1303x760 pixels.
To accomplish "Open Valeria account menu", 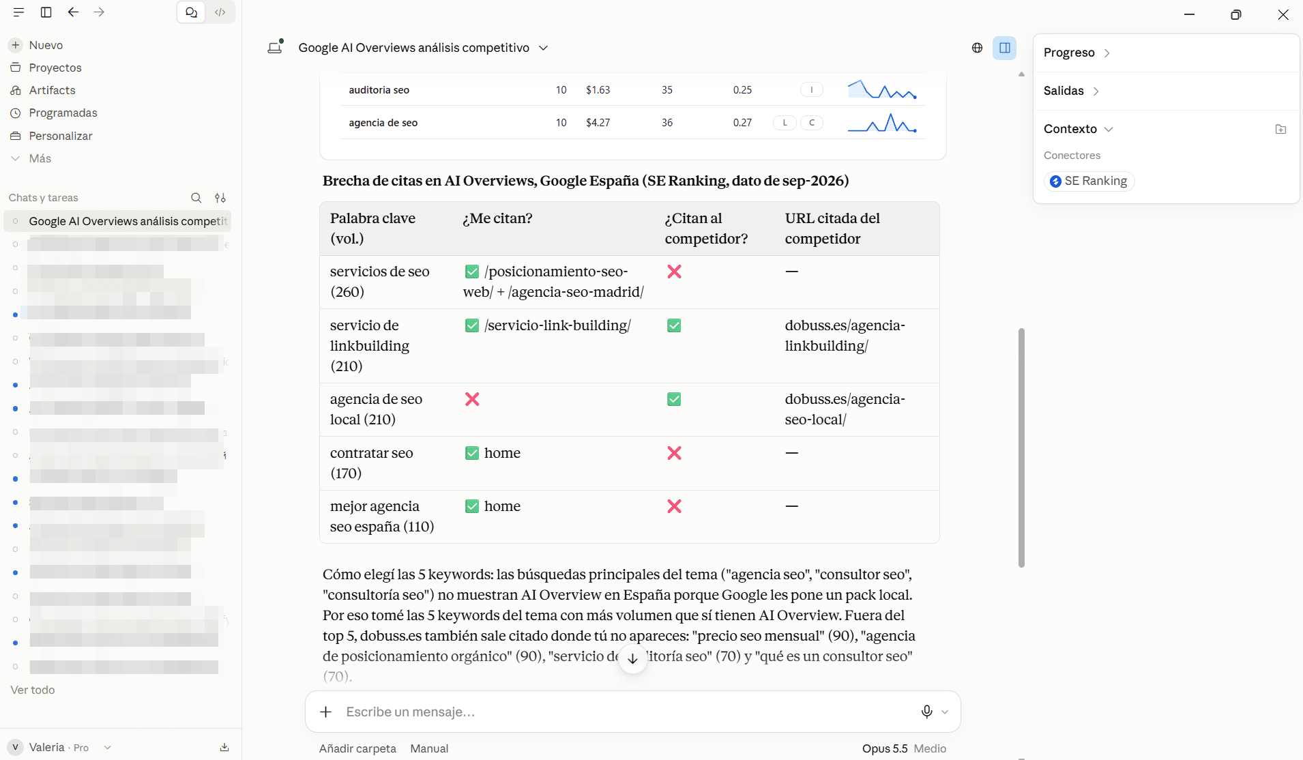I will tap(59, 747).
